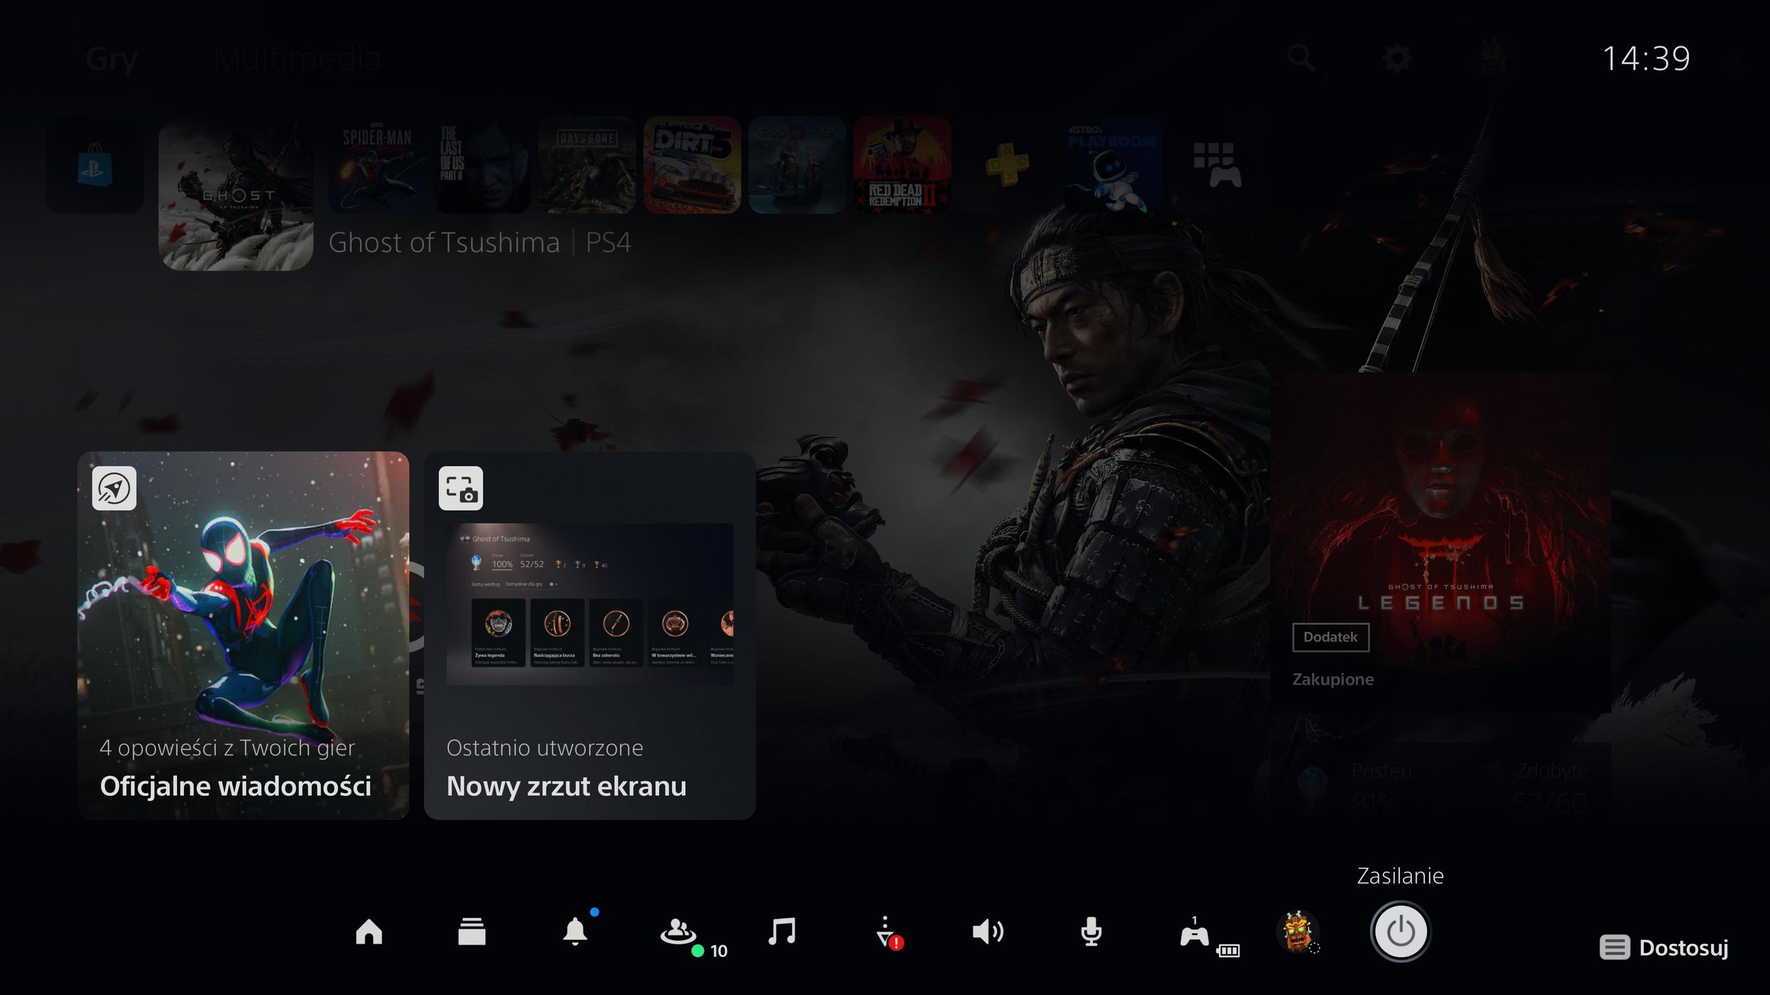Open the PlayStation Plus tile
1770x995 pixels.
[x=1007, y=165]
